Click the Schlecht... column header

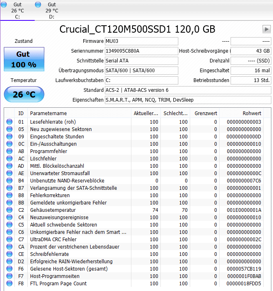(175, 113)
